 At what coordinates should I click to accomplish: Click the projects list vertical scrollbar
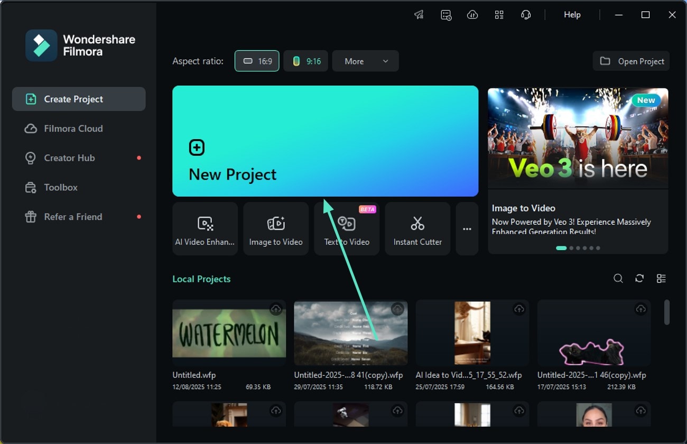coord(667,312)
